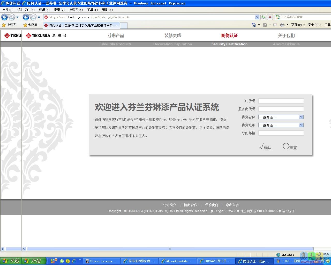Screen dimensions: 331x265
Task: Click the 确认 confirm button
Action: click(266, 147)
